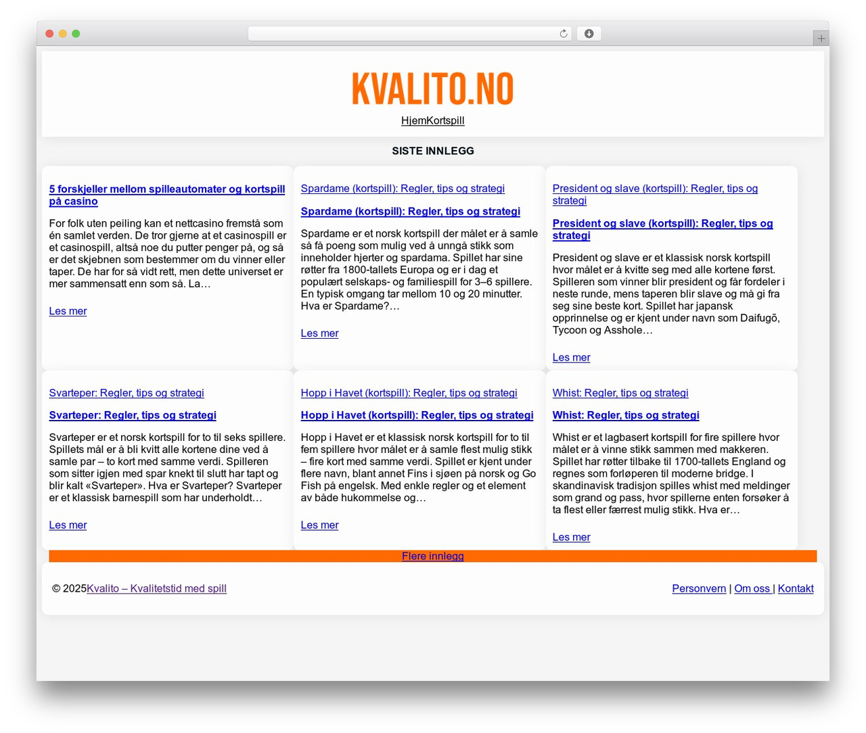Image resolution: width=866 pixels, height=733 pixels.
Task: Open the bold Spardame heading link
Action: click(411, 212)
